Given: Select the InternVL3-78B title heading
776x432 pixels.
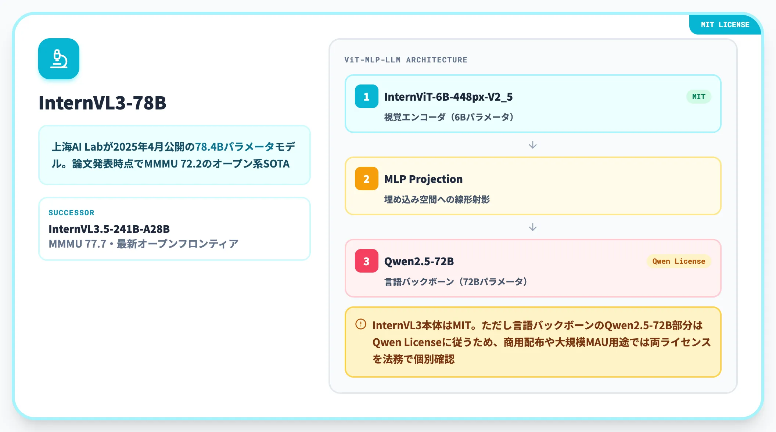Looking at the screenshot, I should coord(103,103).
